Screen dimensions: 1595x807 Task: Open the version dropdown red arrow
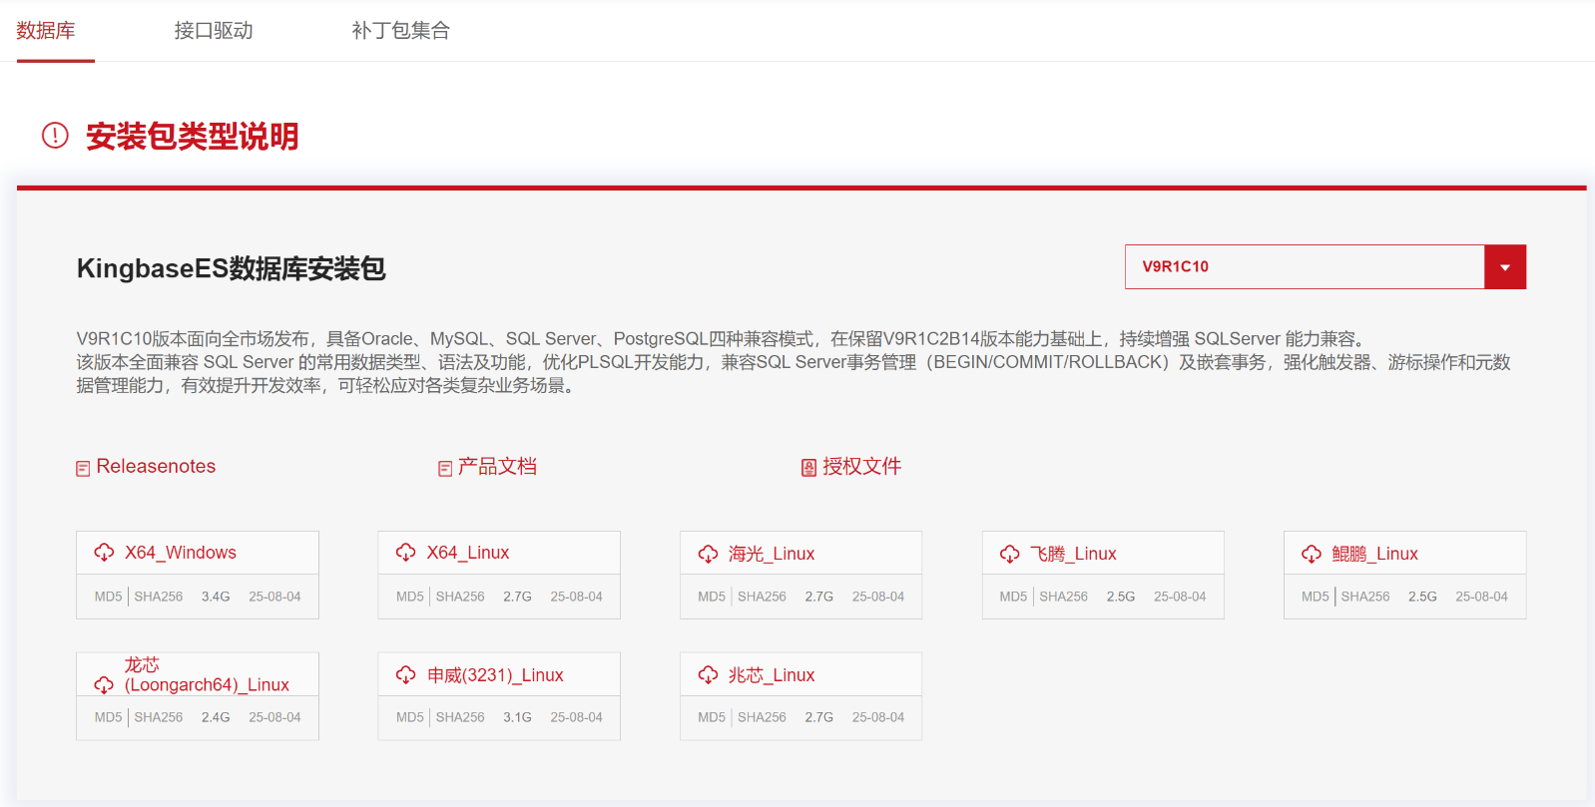pyautogui.click(x=1504, y=267)
